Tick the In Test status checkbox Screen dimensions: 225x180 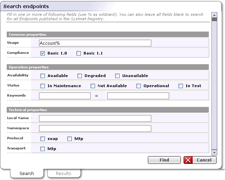pyautogui.click(x=181, y=86)
